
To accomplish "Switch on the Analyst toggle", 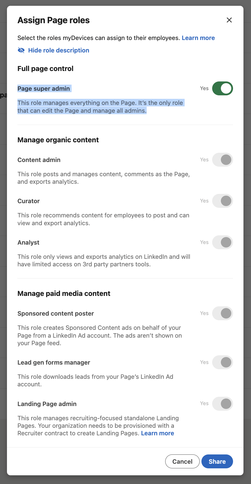I will (x=223, y=242).
